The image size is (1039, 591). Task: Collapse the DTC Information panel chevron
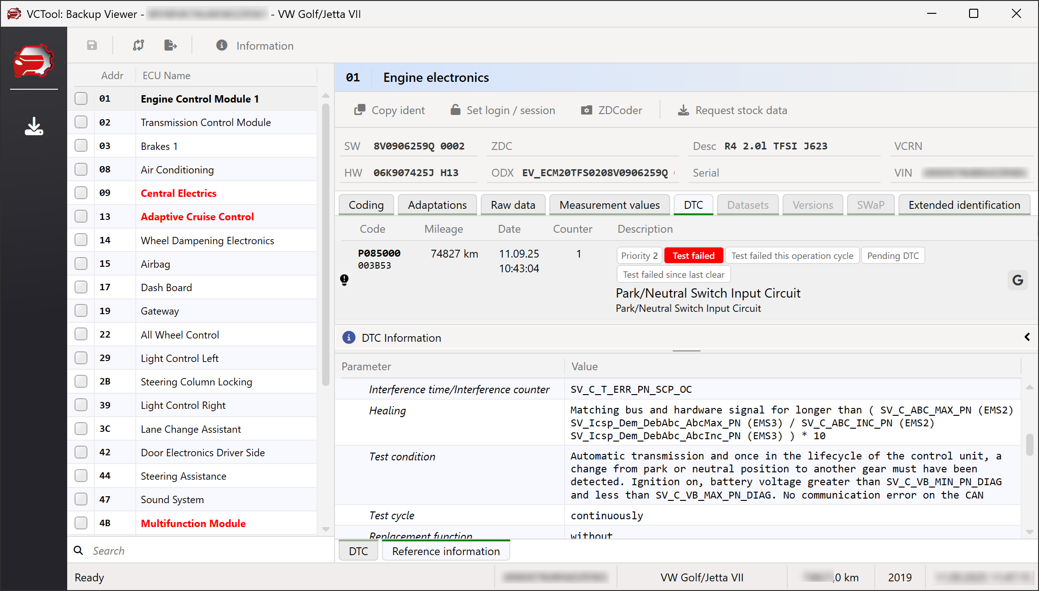tap(1027, 337)
